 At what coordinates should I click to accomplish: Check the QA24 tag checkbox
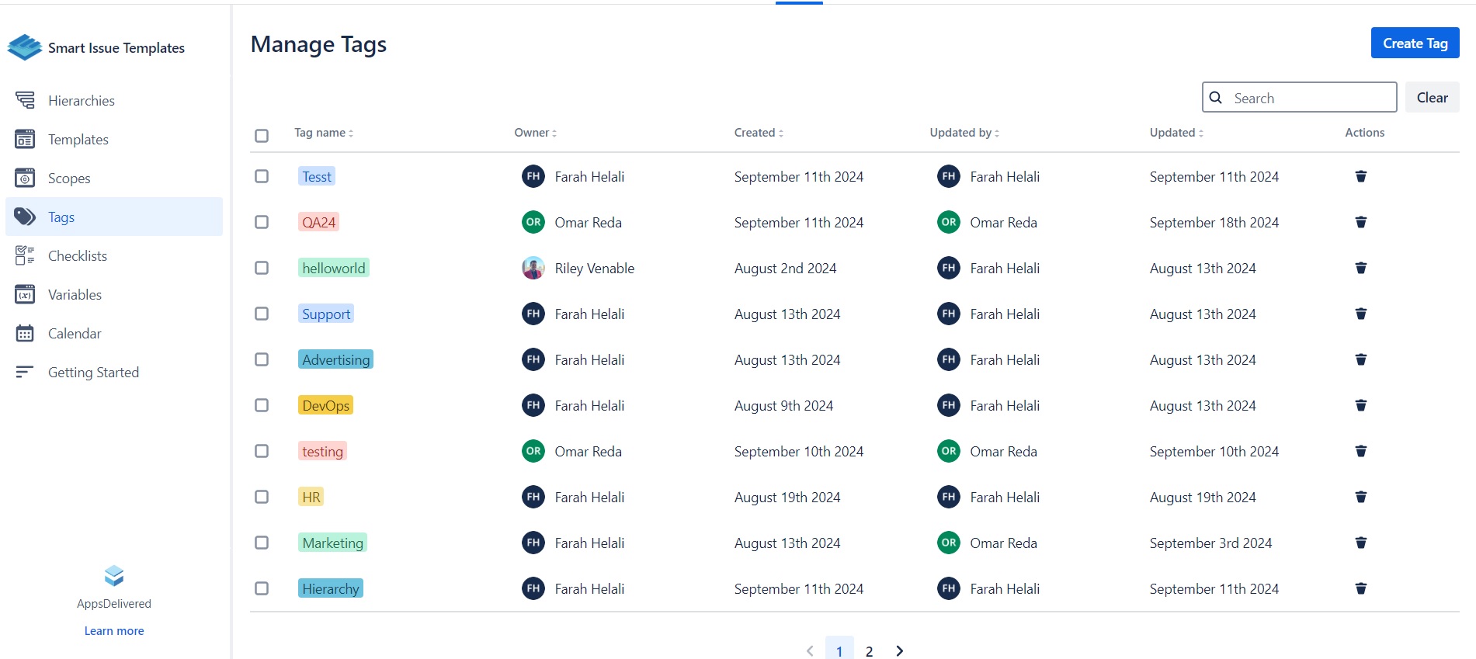click(262, 223)
